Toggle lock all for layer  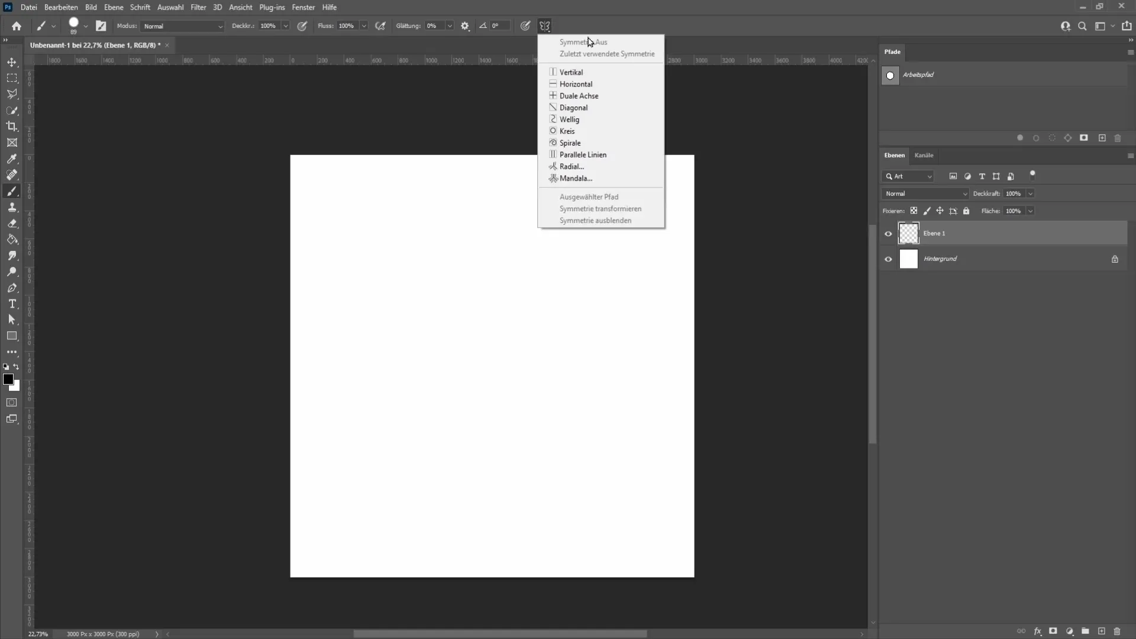[x=966, y=211]
